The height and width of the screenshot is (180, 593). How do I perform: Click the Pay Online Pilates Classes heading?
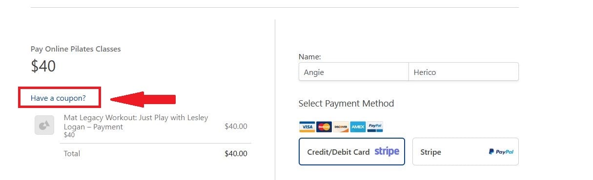(76, 49)
